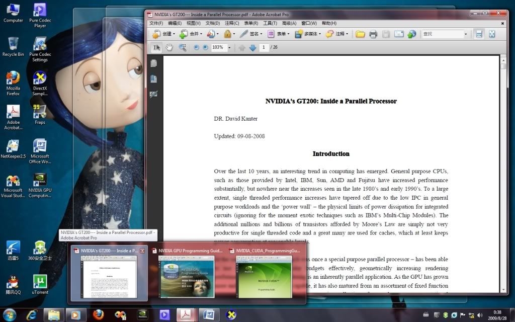The image size is (515, 322).
Task: Toggle scrolling page display mode button
Action: click(479, 34)
